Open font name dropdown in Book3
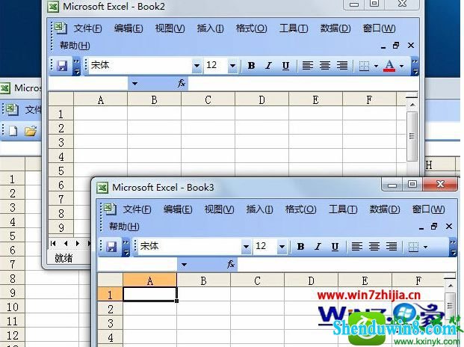The width and height of the screenshot is (464, 347). pyautogui.click(x=246, y=247)
